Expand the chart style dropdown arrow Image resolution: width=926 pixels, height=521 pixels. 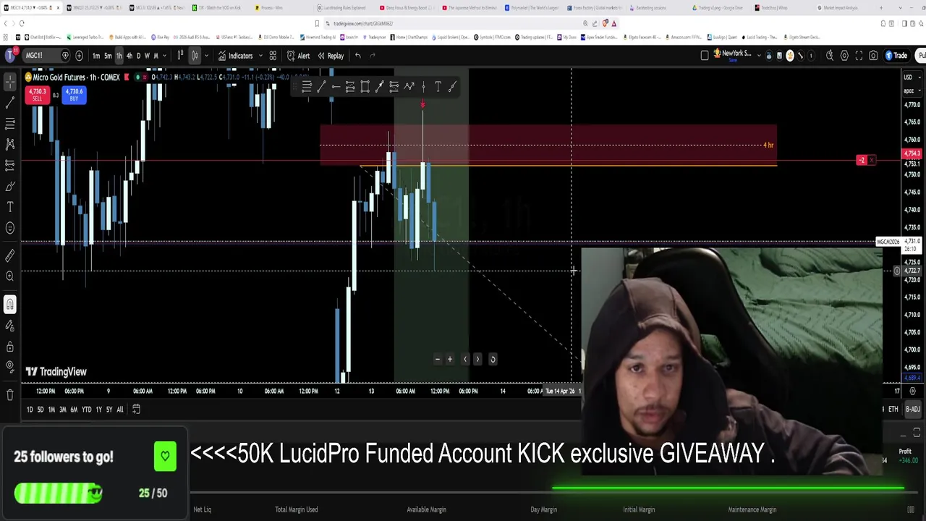(205, 56)
